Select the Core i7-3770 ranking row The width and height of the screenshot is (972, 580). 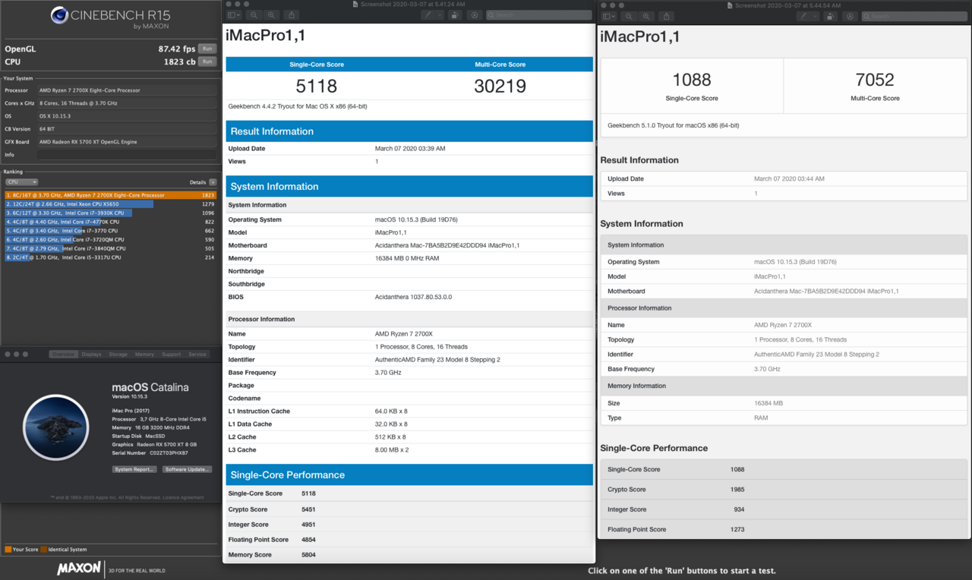click(111, 231)
